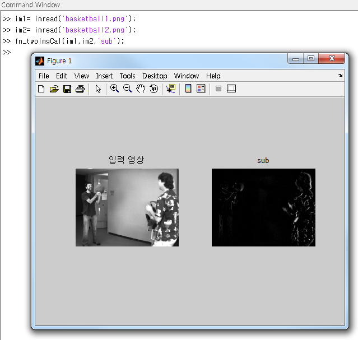Select the Pan hand tool
The height and width of the screenshot is (340, 358).
(x=141, y=89)
